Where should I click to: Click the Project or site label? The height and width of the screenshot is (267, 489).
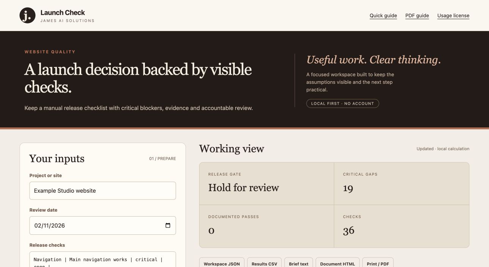[46, 176]
